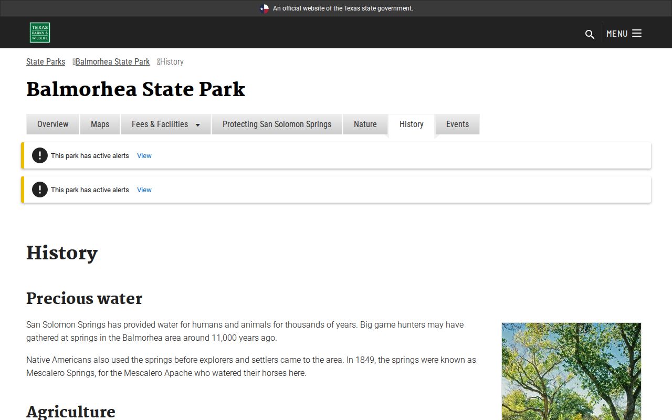Switch to the Overview tab
672x420 pixels.
tap(52, 124)
